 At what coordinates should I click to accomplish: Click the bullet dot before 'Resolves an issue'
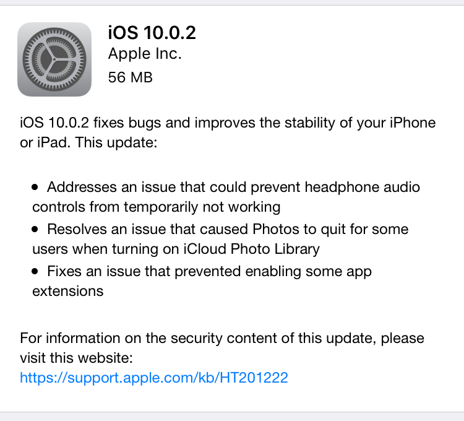[x=35, y=229]
